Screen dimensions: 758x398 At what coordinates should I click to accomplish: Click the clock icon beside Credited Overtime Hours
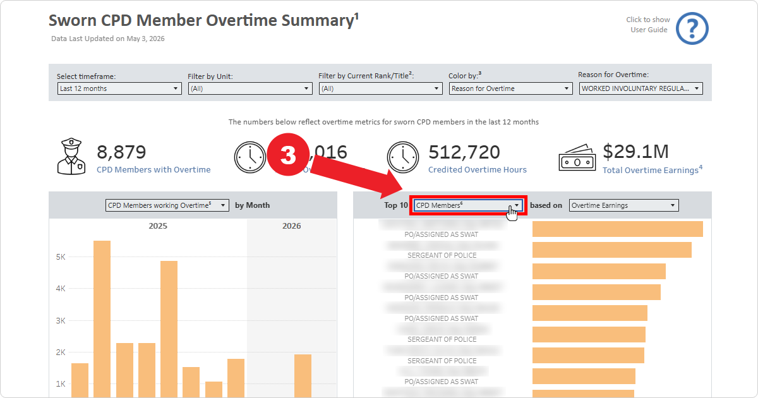403,157
